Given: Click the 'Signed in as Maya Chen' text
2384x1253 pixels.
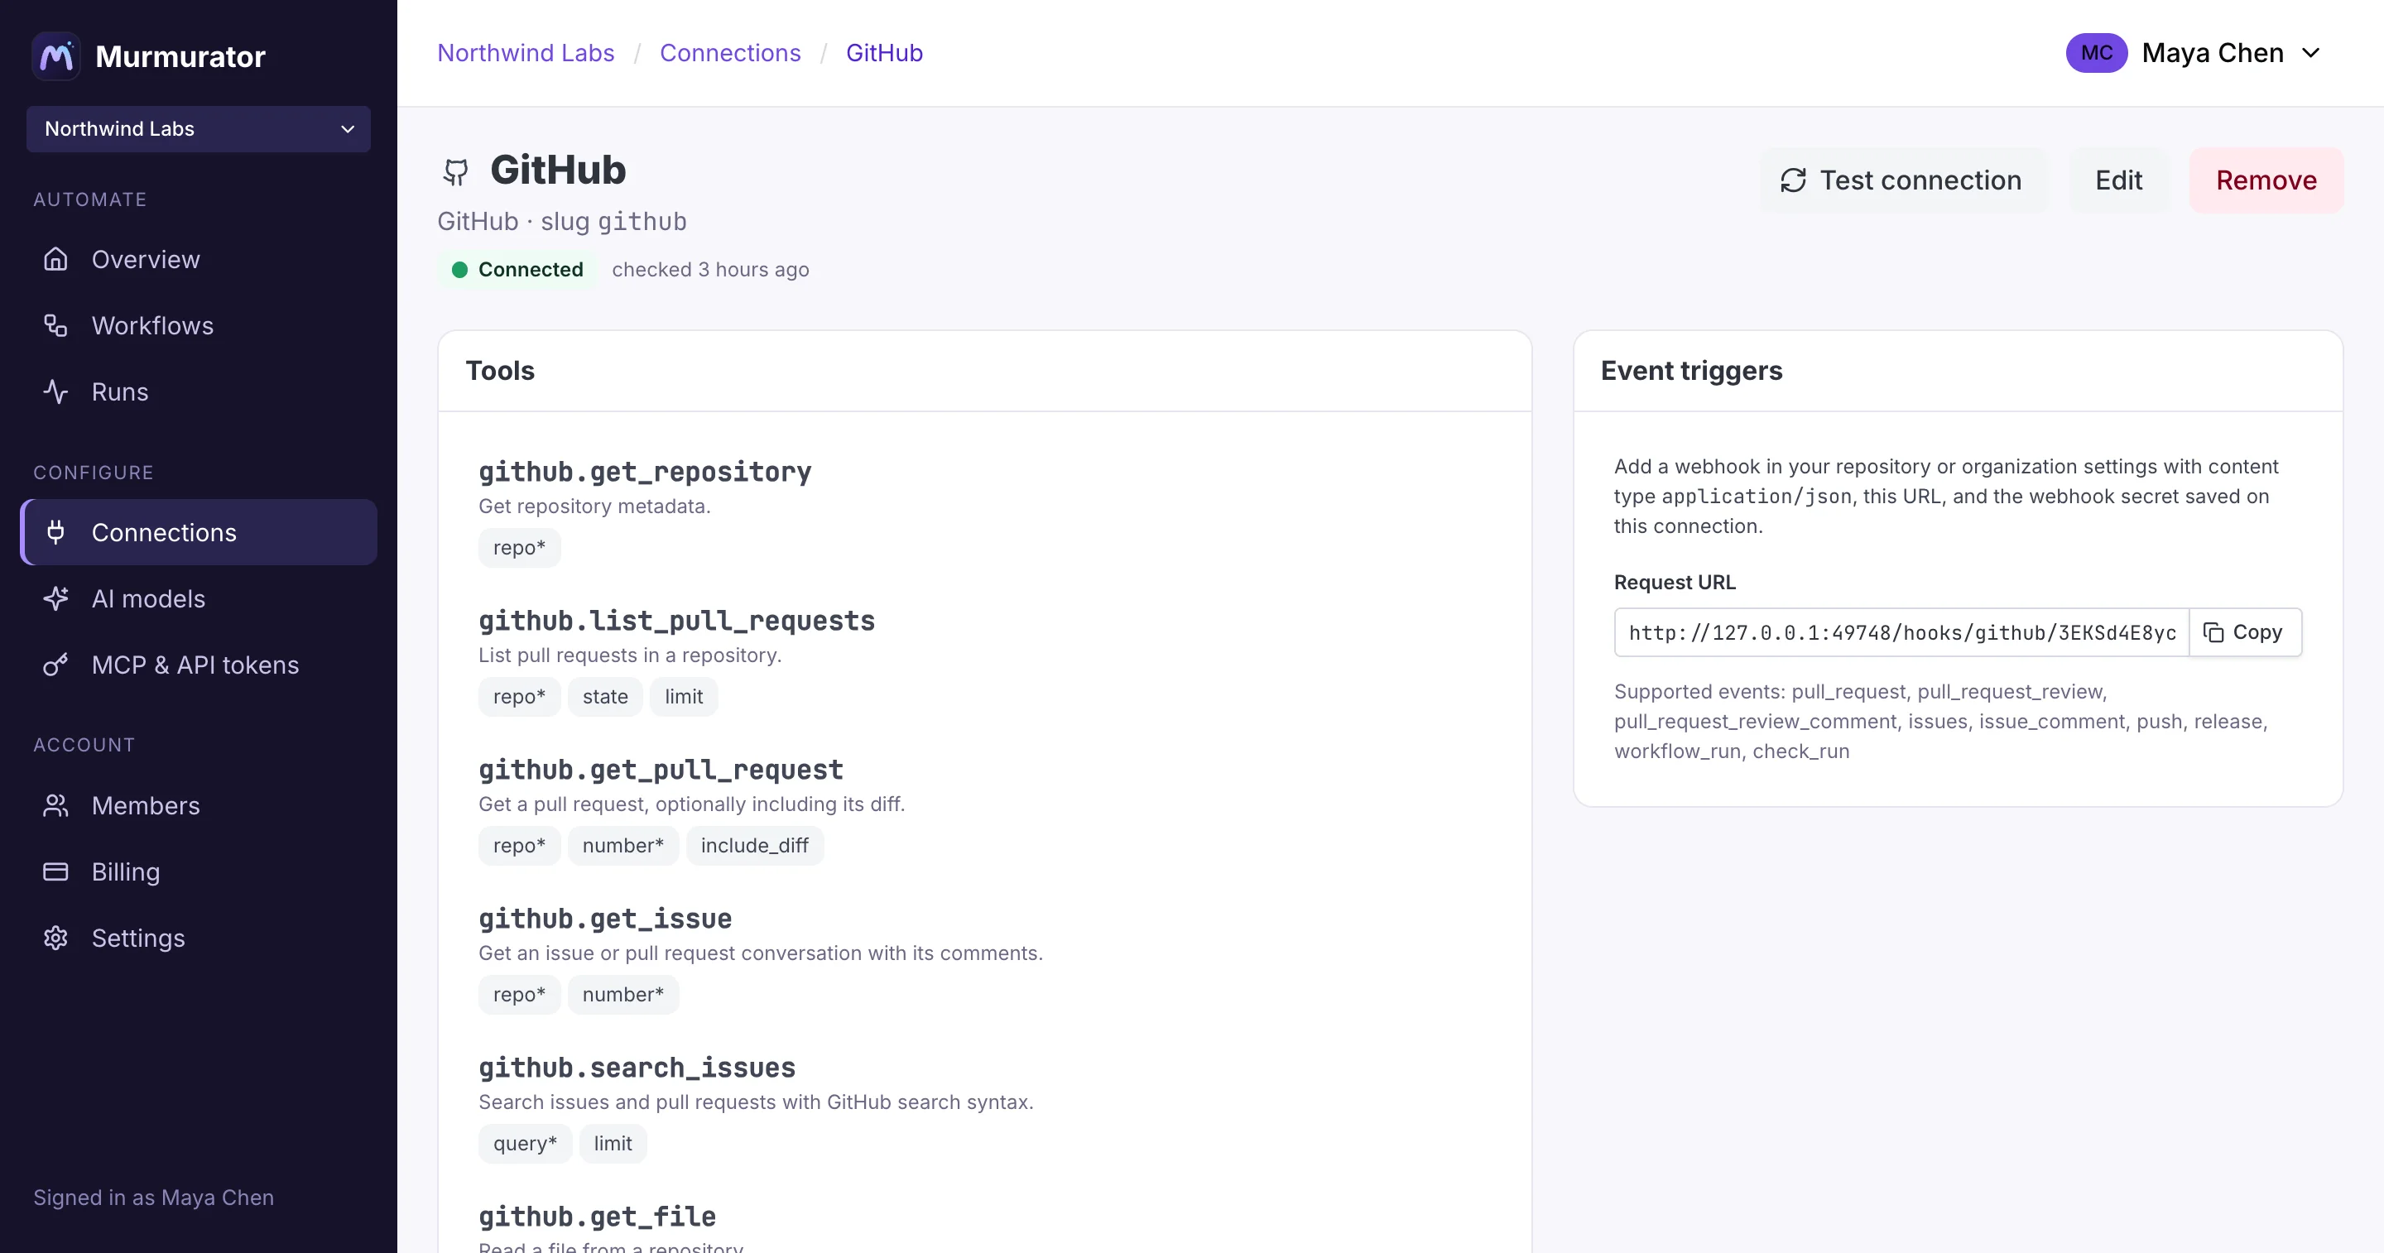Looking at the screenshot, I should (154, 1198).
